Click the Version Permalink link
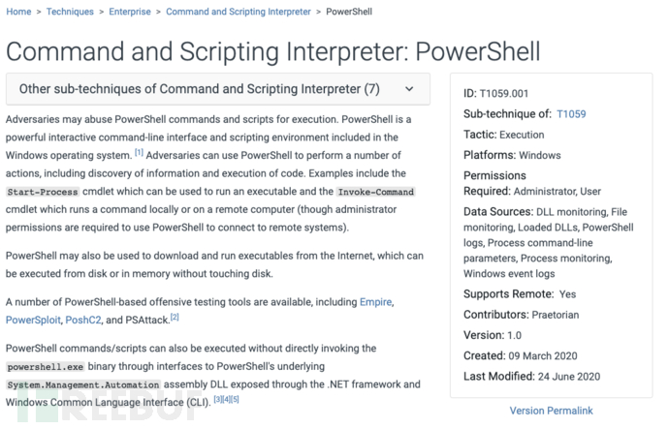The width and height of the screenshot is (669, 429). (x=552, y=411)
